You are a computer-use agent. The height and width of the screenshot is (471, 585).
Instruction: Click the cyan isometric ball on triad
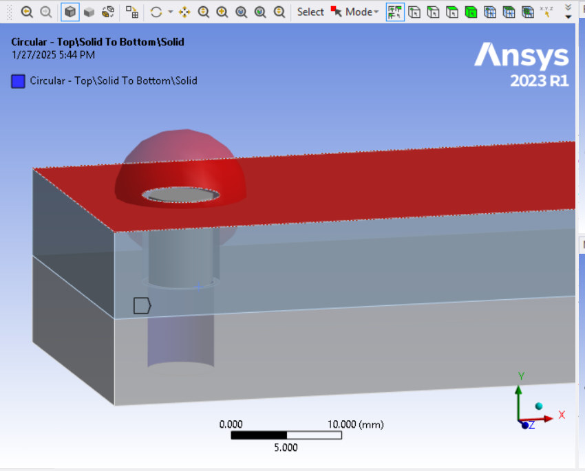[x=539, y=406]
